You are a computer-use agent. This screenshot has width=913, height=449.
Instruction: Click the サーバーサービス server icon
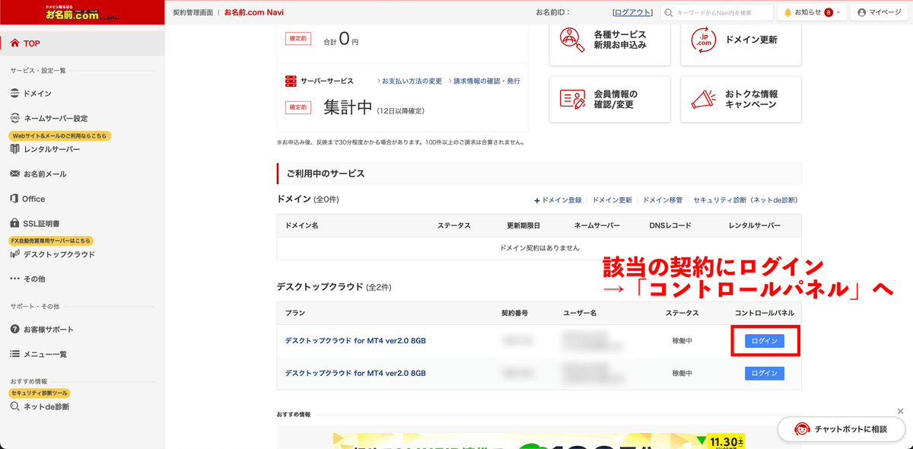[x=290, y=81]
